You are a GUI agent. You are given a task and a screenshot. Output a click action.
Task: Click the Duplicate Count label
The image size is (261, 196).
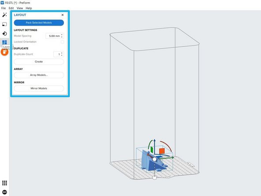23,54
